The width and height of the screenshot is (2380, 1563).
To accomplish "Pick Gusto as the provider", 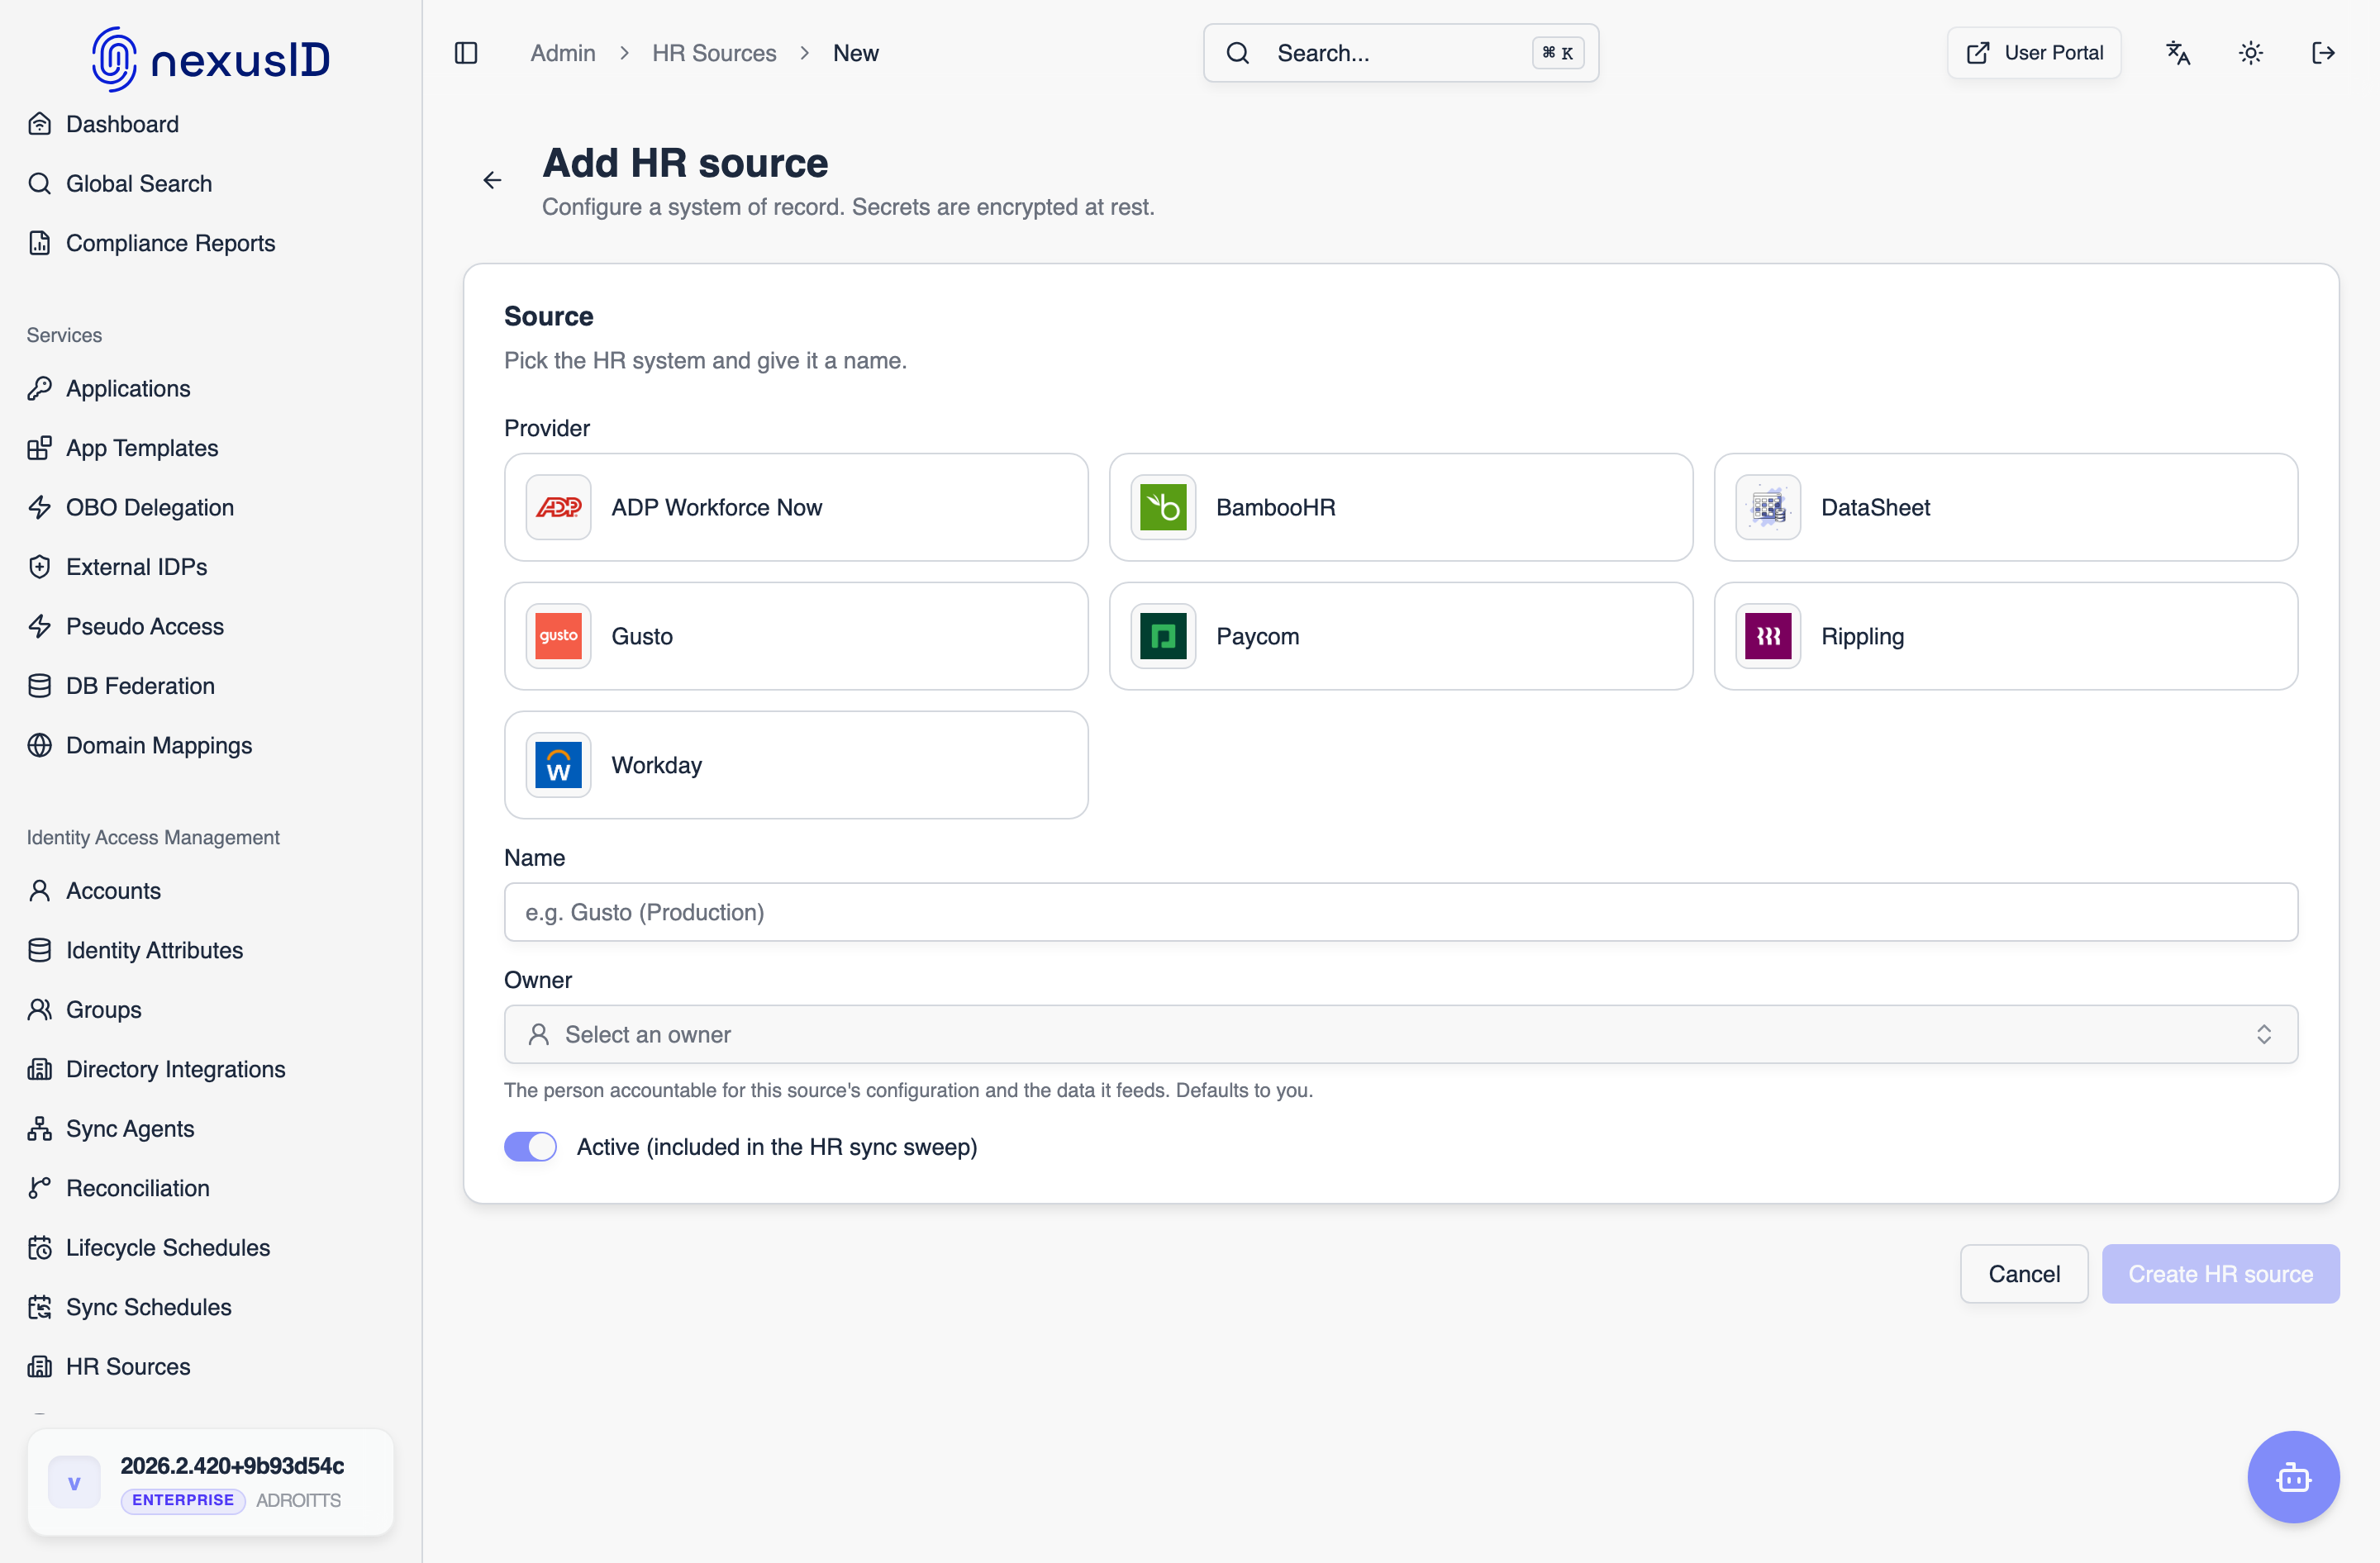I will (796, 635).
